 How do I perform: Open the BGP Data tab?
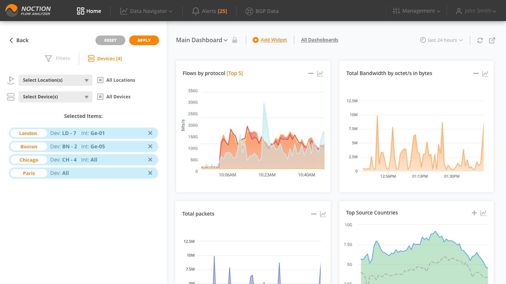262,11
